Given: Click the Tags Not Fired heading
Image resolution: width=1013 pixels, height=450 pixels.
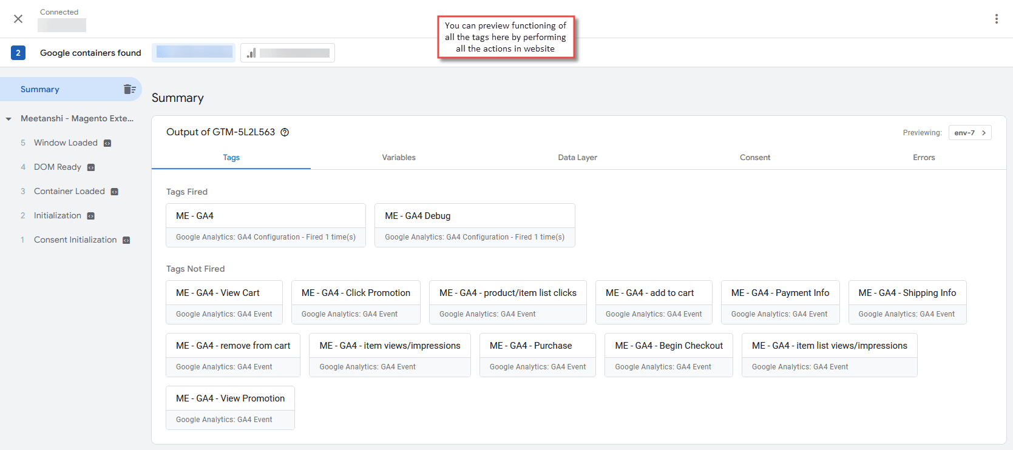Looking at the screenshot, I should pos(195,269).
